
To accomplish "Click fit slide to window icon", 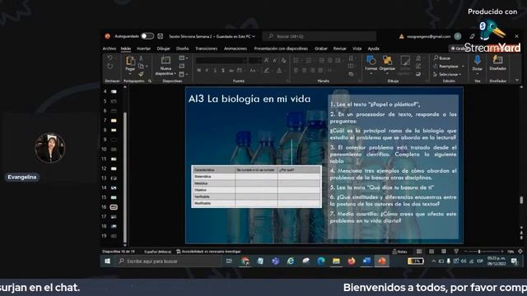I will [520, 252].
